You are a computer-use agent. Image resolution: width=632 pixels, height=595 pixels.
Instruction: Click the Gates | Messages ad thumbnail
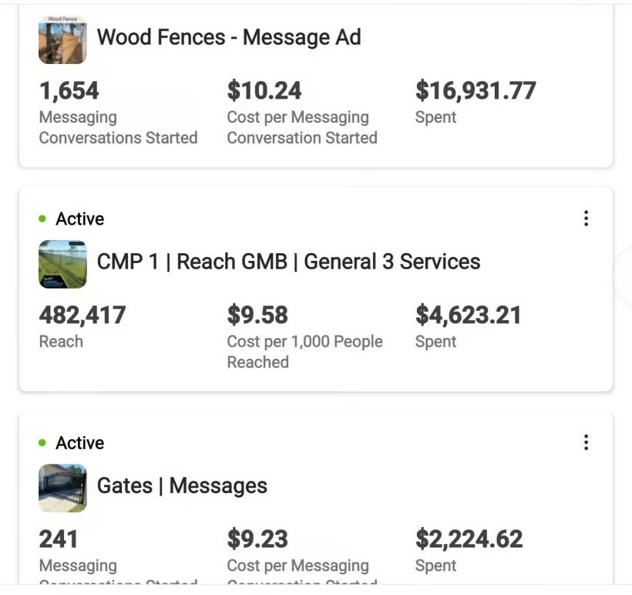click(x=62, y=488)
